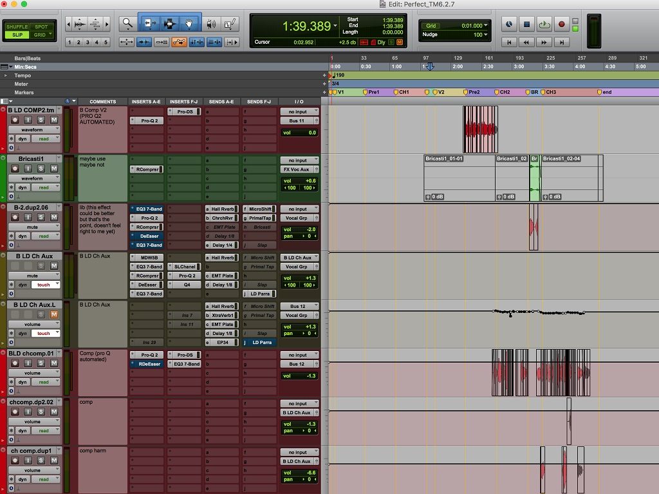
Task: Recall zoom preset 1
Action: [70, 42]
